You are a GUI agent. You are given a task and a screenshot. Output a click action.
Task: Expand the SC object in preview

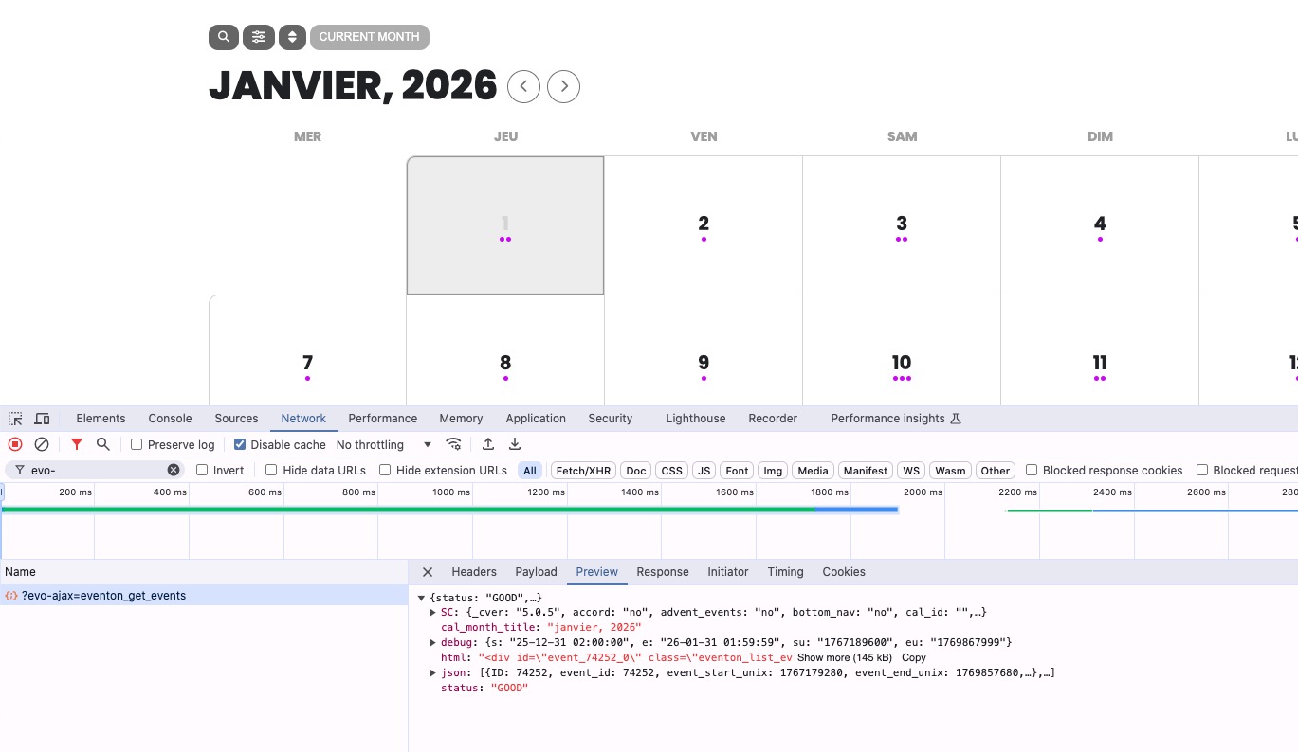(433, 613)
